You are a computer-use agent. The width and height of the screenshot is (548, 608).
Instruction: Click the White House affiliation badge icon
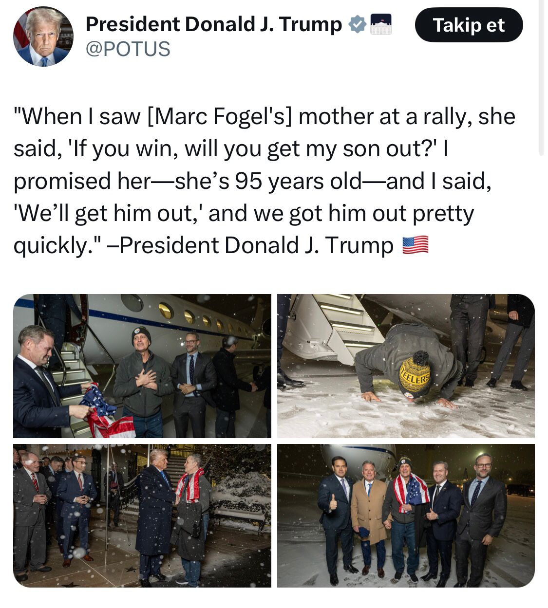[381, 24]
